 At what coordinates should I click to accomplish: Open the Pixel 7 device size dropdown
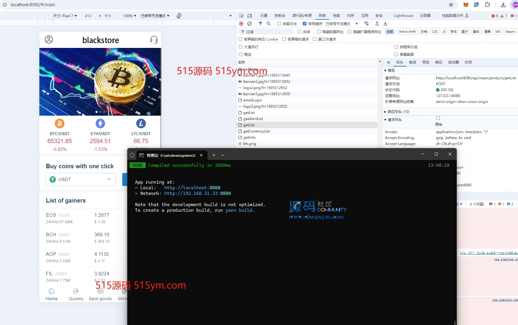click(x=65, y=16)
